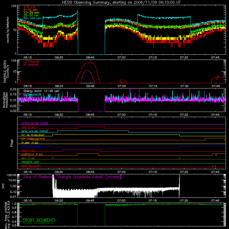Click the blue ECLIPSE_FLAG label
This screenshot has width=229, height=229.
pos(31,147)
